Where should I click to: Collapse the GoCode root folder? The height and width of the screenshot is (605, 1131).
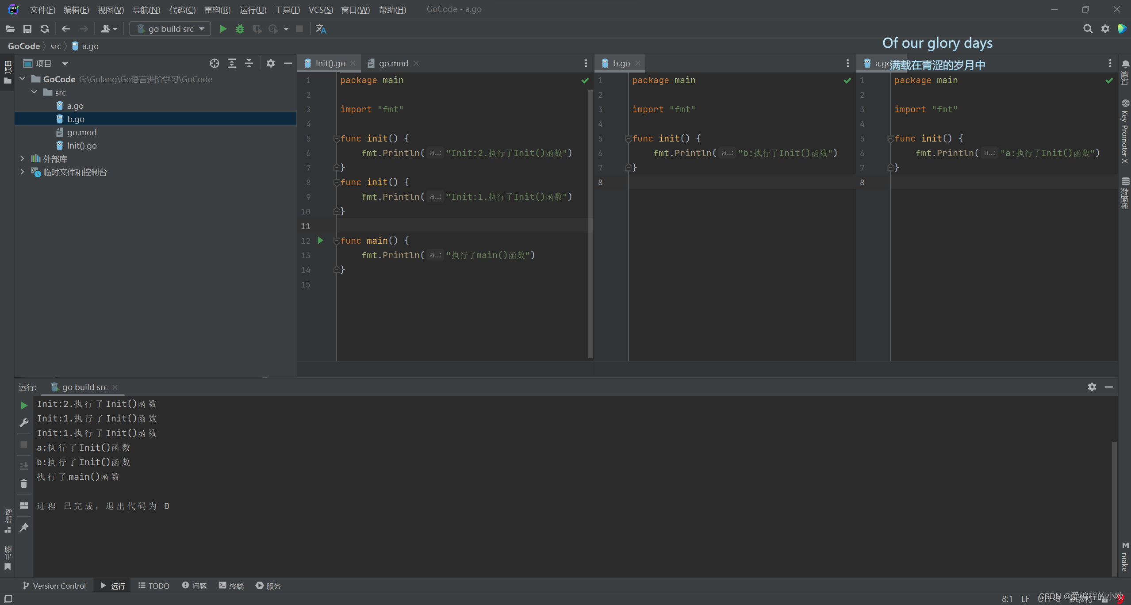(x=23, y=79)
